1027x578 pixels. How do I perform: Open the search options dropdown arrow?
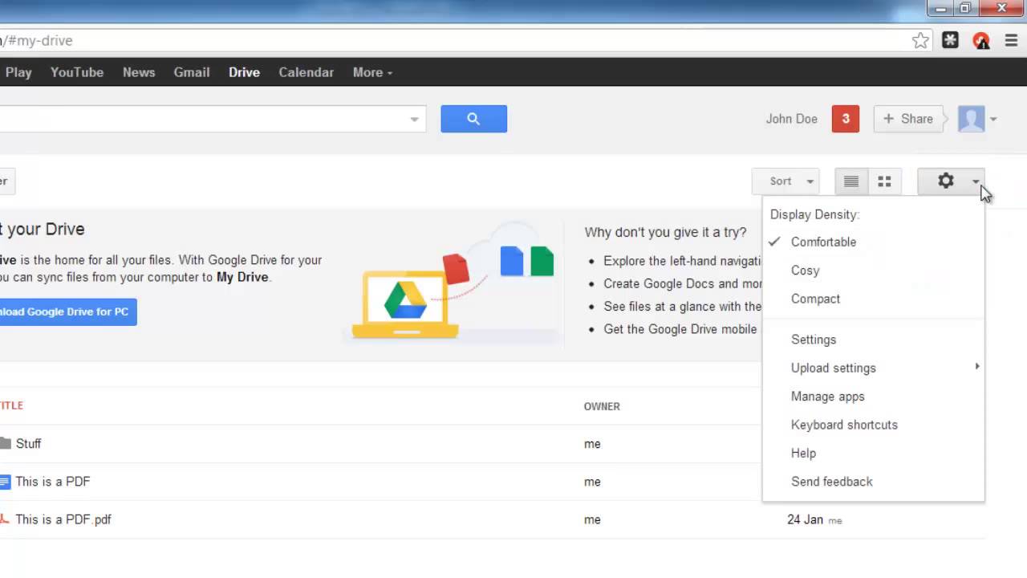coord(414,119)
